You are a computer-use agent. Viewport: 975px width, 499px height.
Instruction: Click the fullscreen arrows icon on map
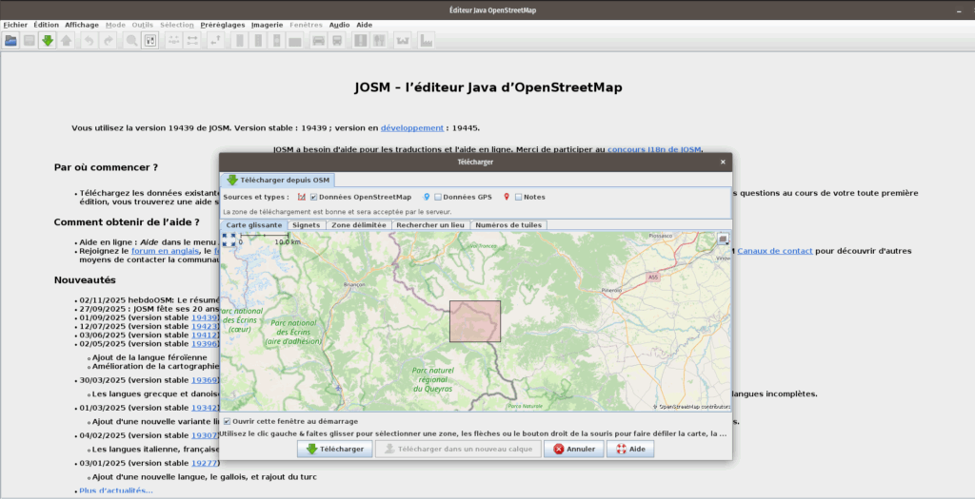click(229, 240)
